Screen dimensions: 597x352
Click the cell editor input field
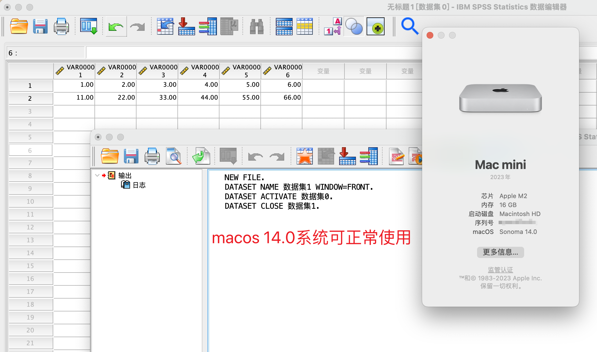coord(254,53)
